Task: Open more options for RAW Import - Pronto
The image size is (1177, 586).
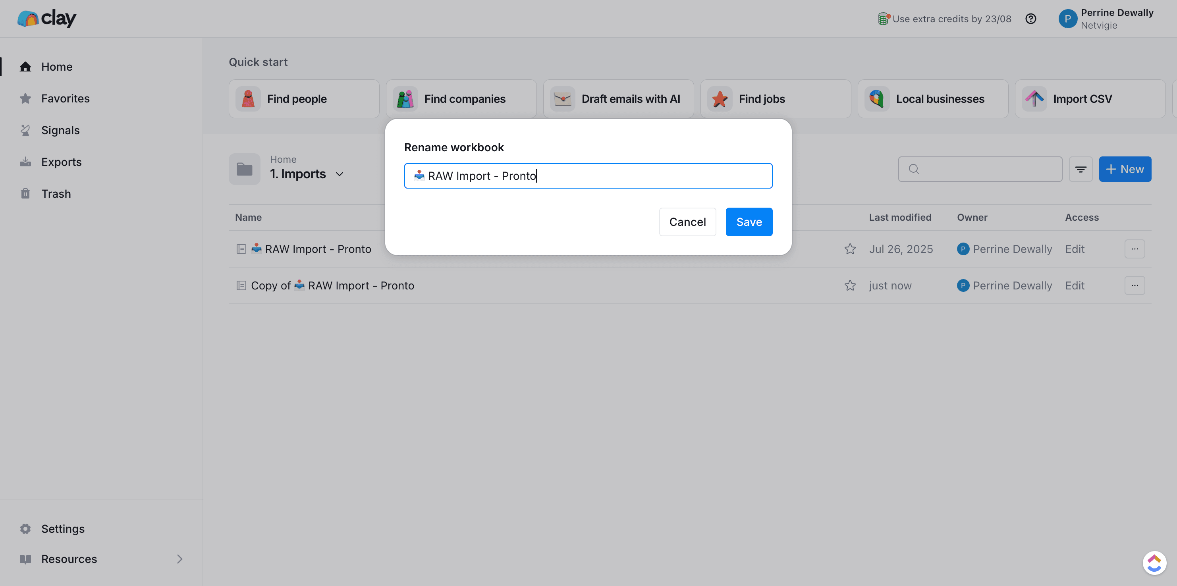Action: click(x=1135, y=249)
